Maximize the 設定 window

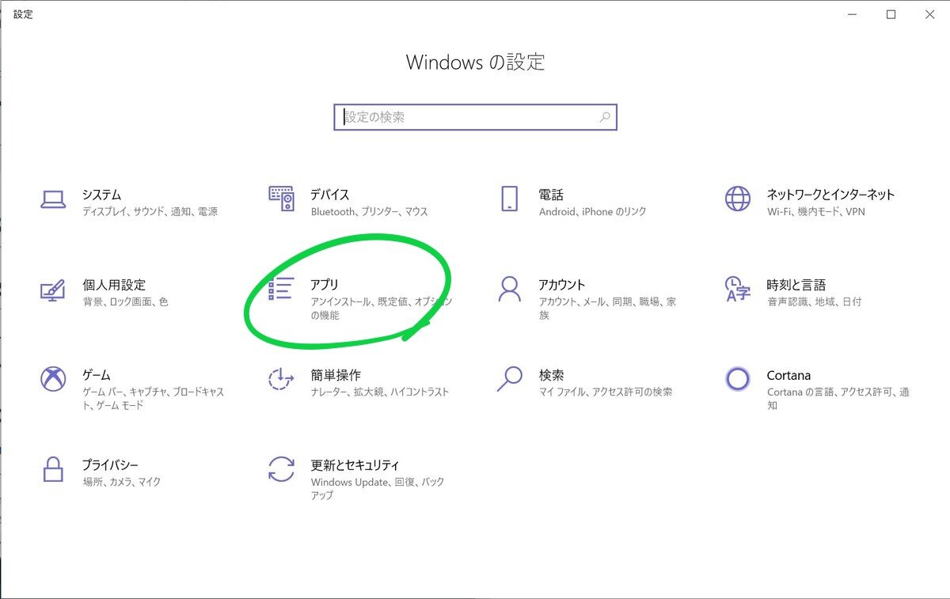[891, 14]
